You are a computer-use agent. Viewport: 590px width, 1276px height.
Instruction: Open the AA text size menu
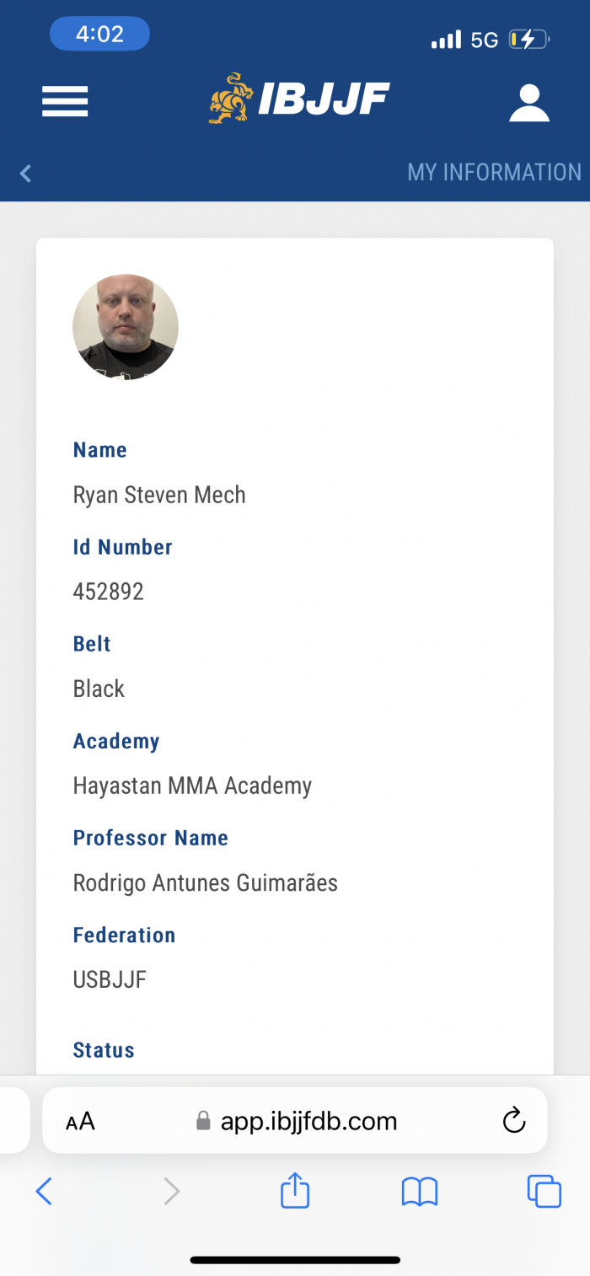(80, 1122)
